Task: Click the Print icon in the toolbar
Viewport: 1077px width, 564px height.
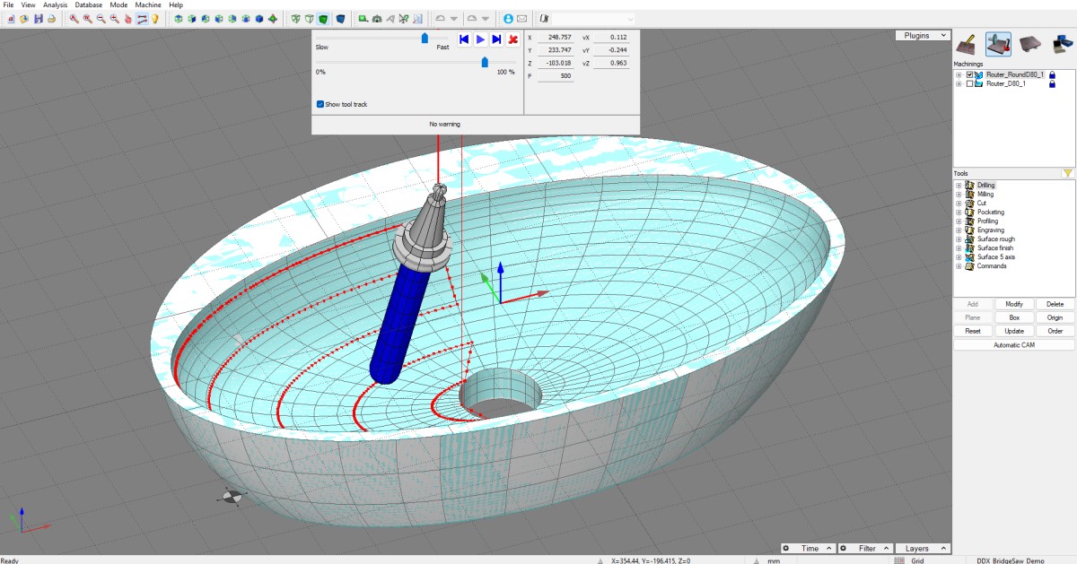Action: coord(51,19)
